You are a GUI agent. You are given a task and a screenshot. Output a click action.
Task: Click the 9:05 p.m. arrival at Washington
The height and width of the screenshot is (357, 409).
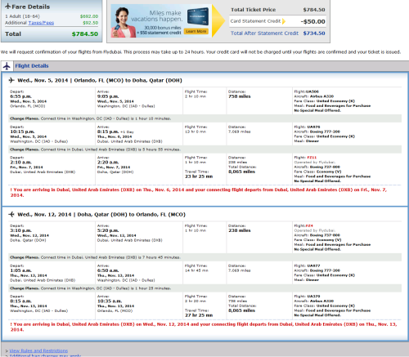[108, 96]
